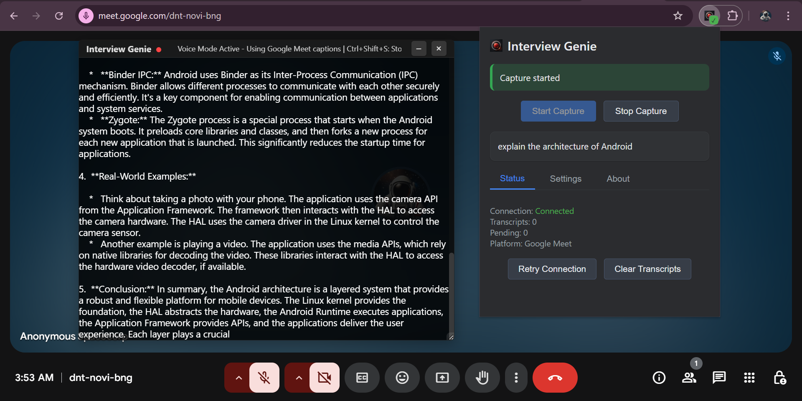
Task: Click Retry Connection
Action: pos(552,269)
